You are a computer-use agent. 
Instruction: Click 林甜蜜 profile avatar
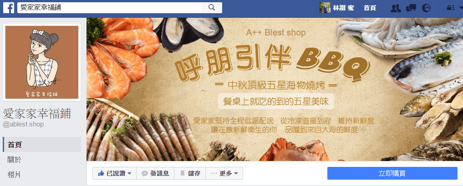[x=325, y=8]
